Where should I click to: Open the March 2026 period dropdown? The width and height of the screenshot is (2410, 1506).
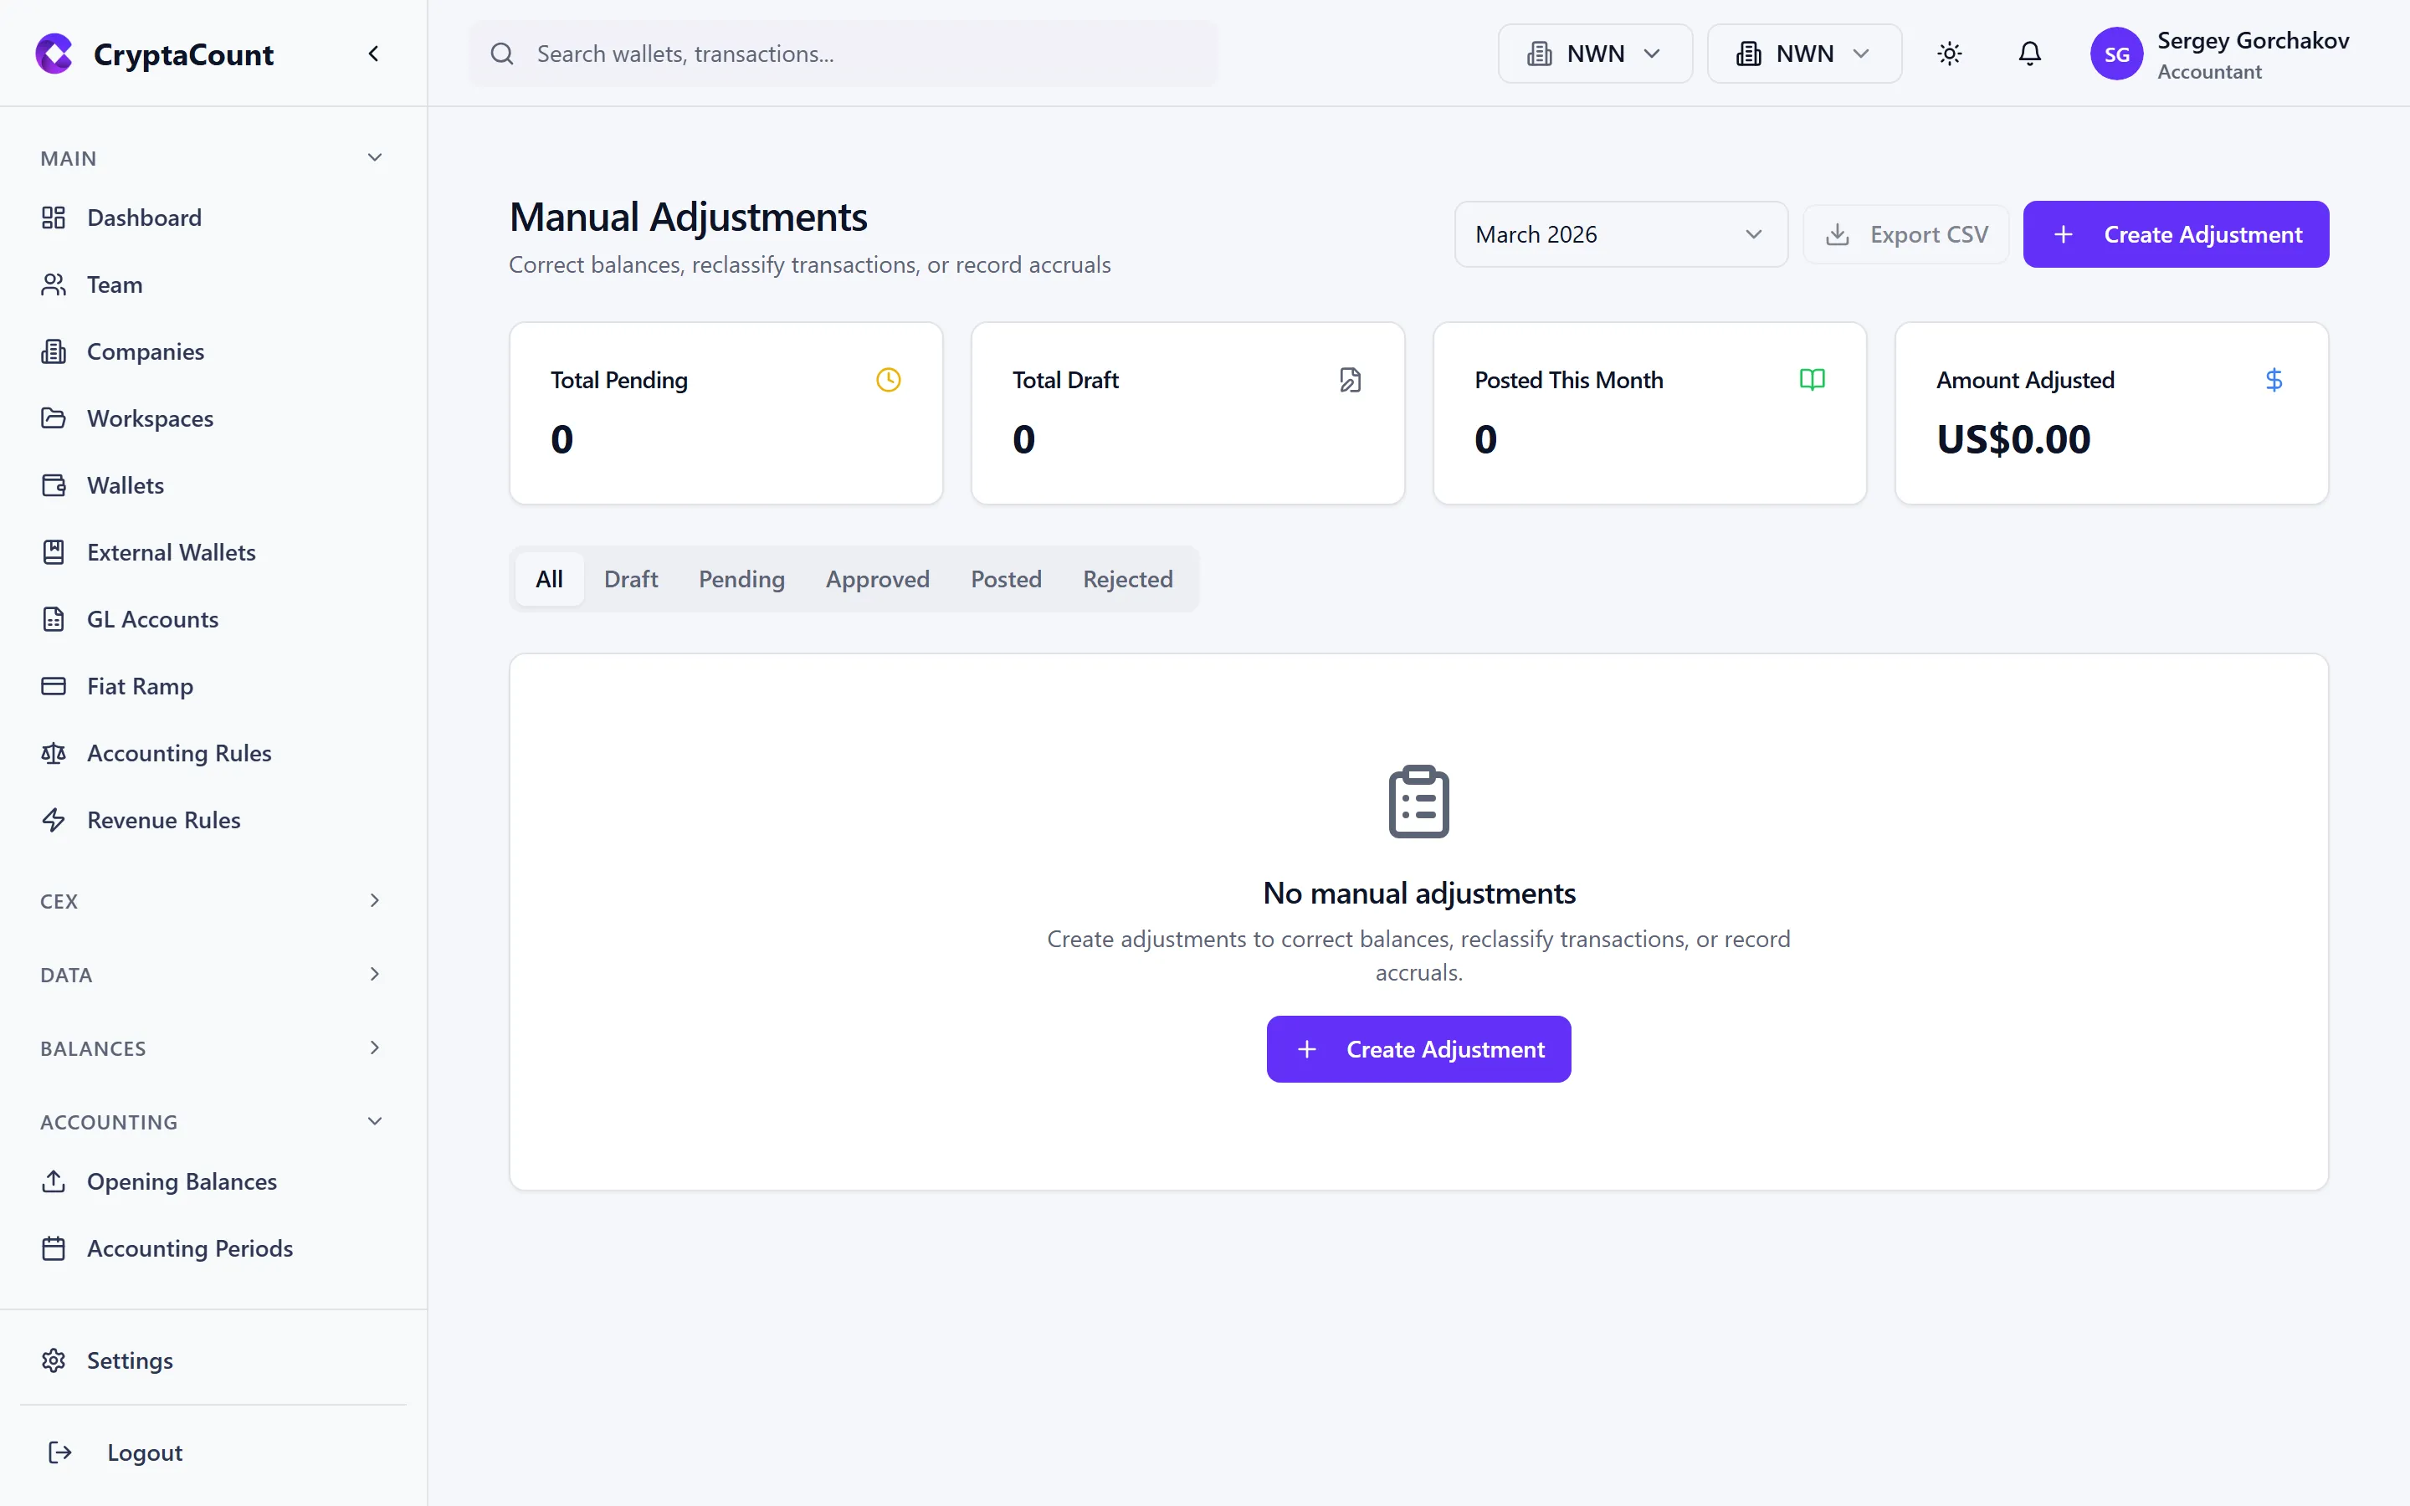1620,234
